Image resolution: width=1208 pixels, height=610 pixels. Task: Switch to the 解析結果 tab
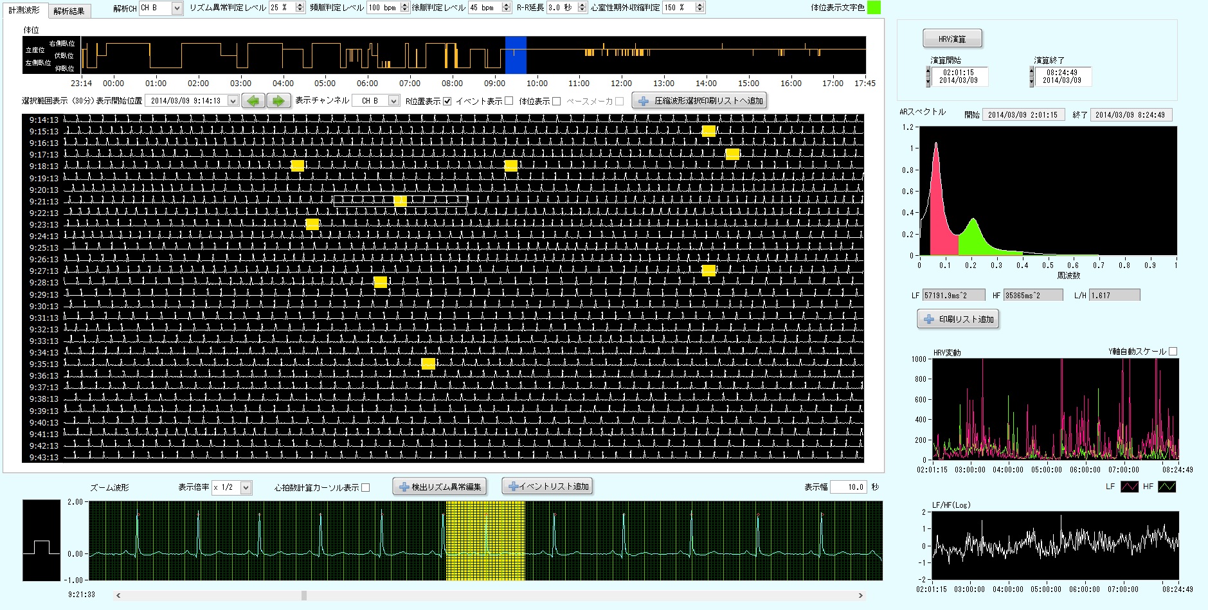point(69,11)
